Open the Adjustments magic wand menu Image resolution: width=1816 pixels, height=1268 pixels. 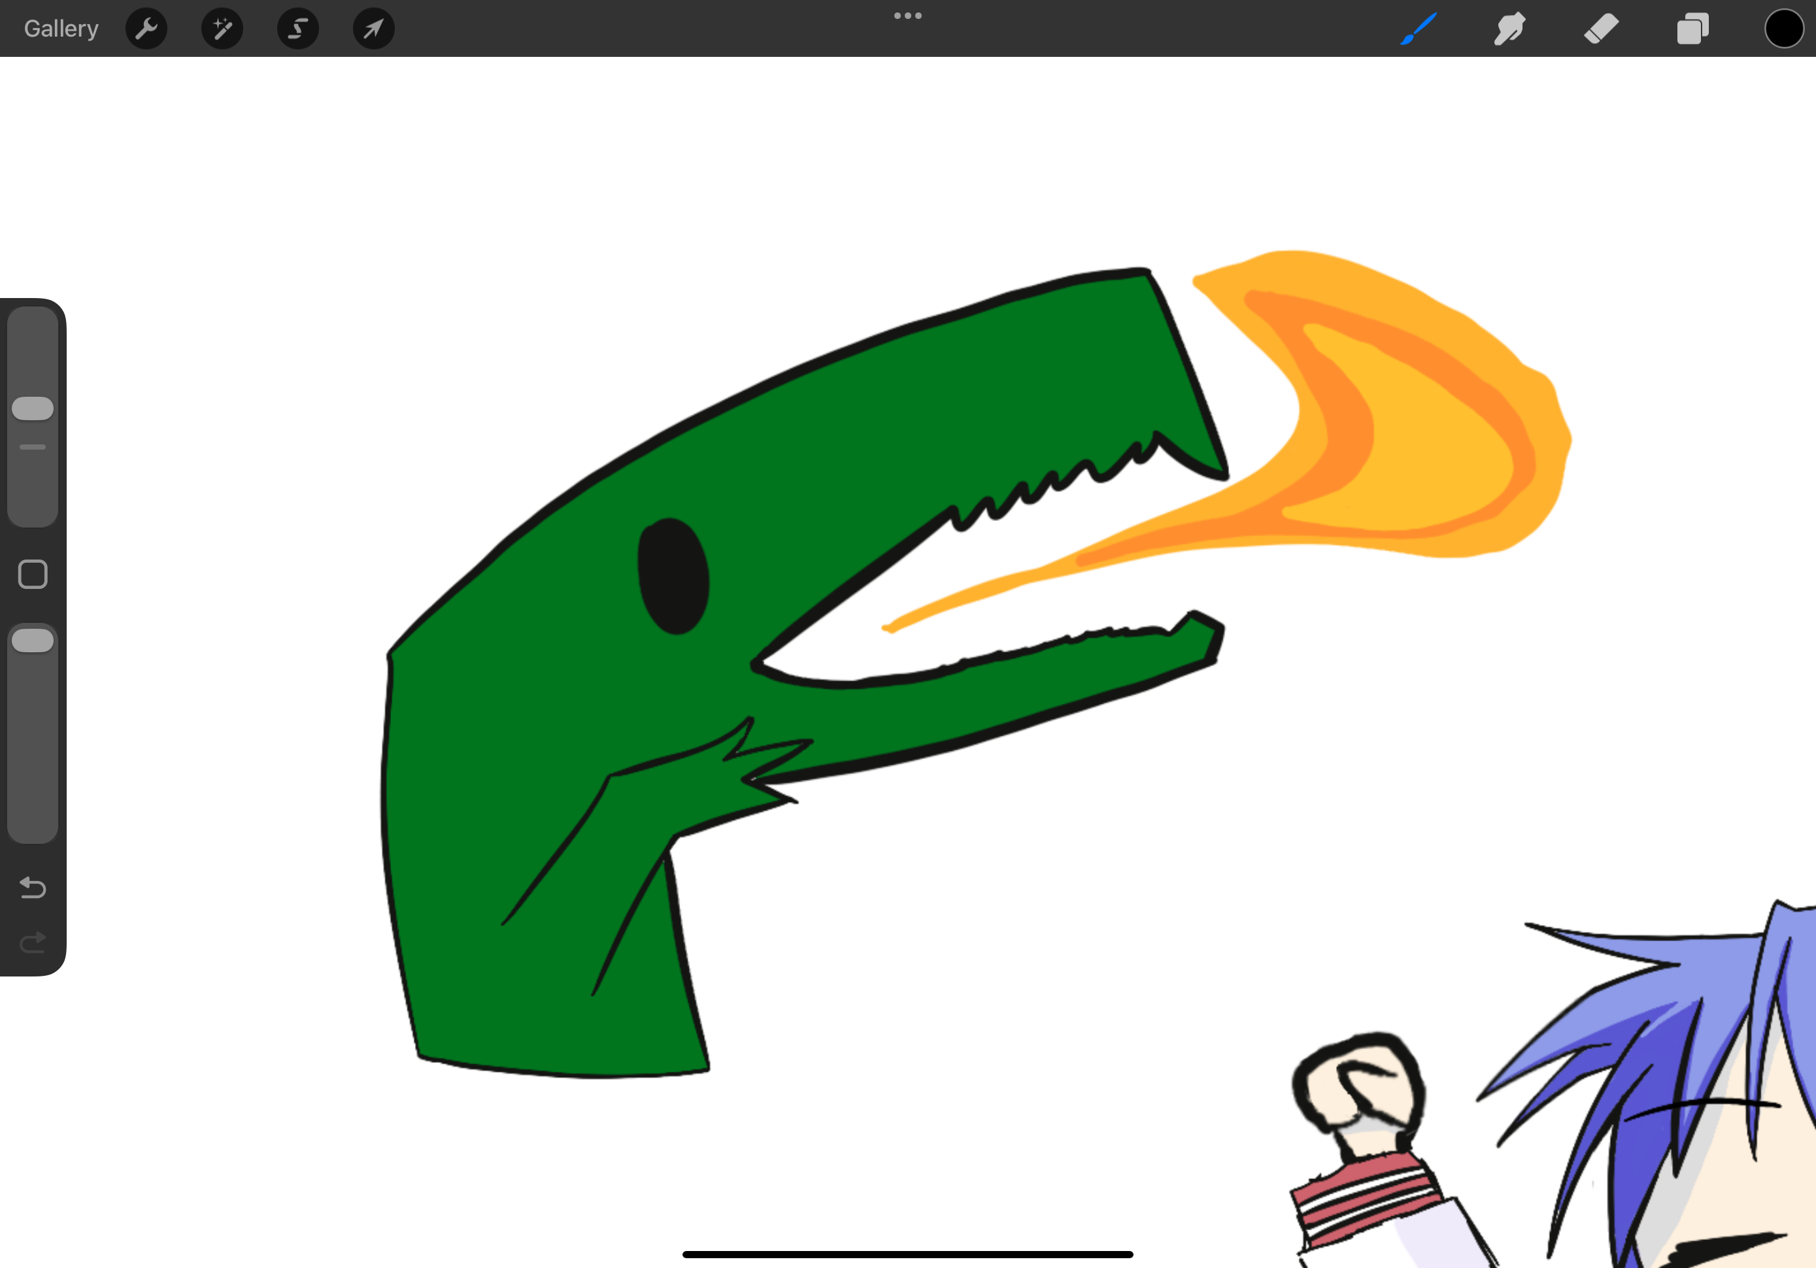click(x=222, y=29)
